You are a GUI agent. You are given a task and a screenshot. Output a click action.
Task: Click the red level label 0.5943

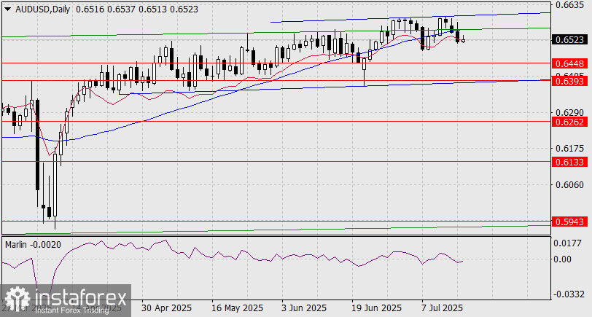point(569,222)
